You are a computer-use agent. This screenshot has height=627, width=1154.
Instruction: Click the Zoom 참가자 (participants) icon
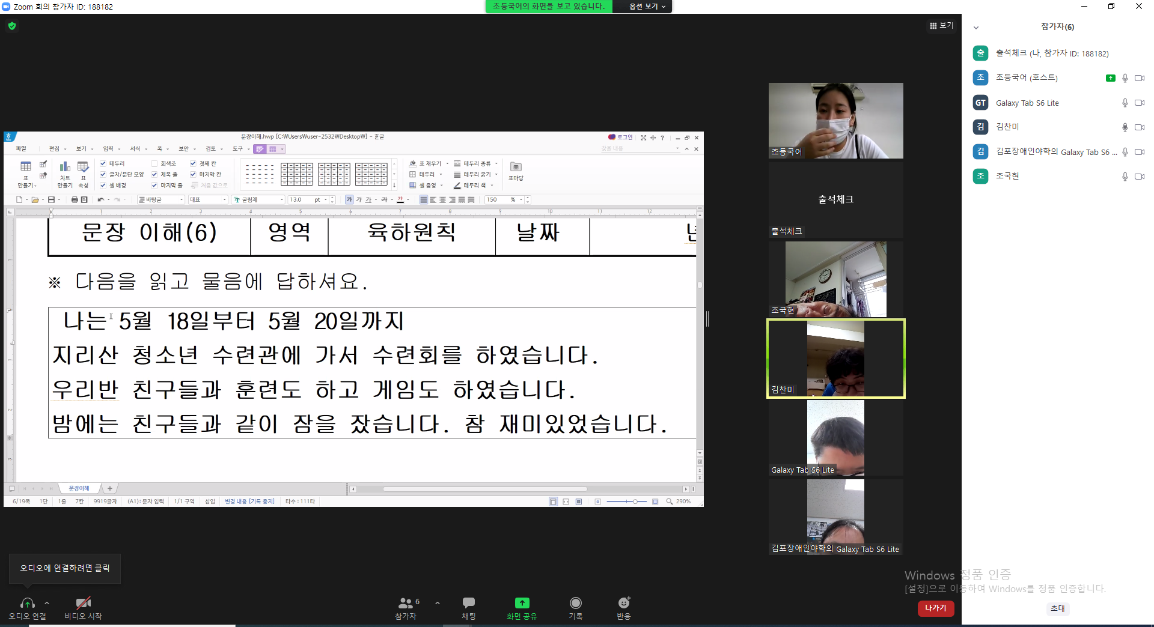406,602
